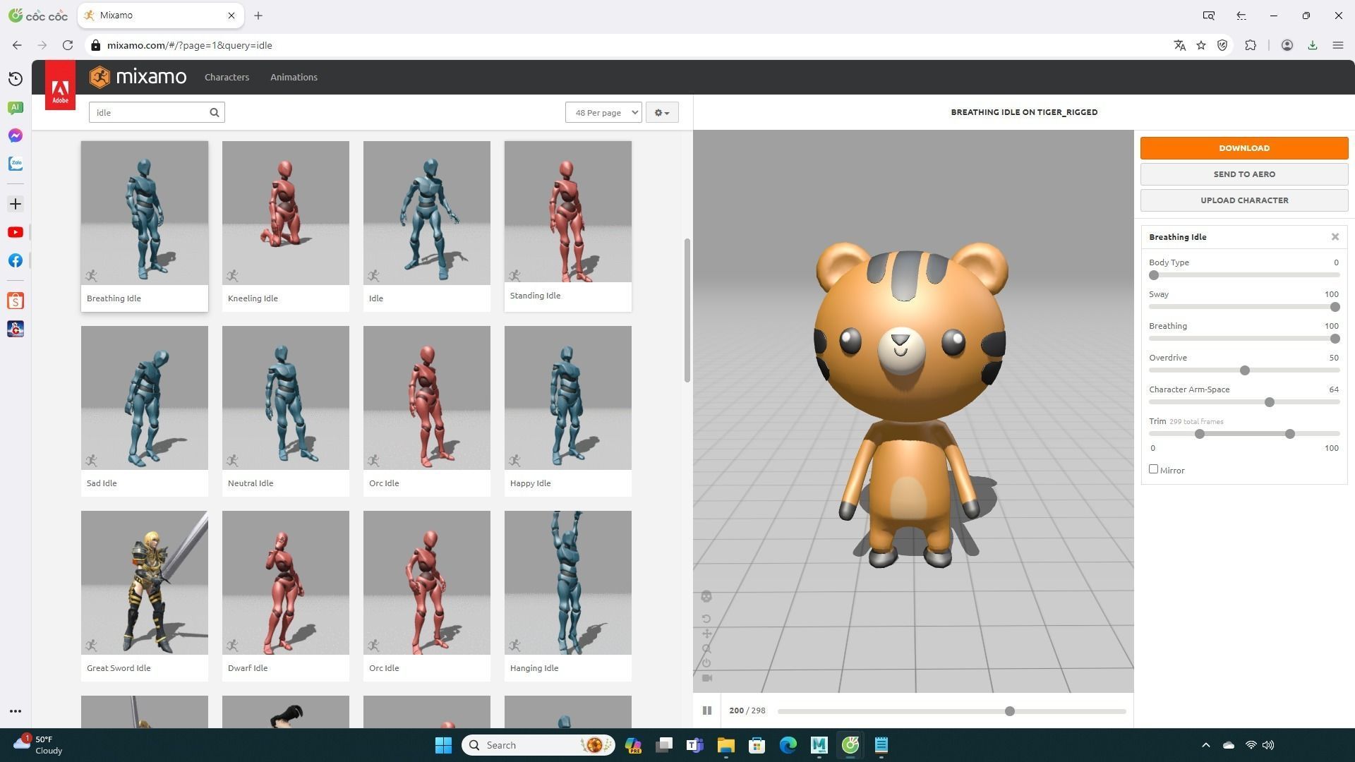The width and height of the screenshot is (1355, 762).
Task: Click the Trim start handle
Action: pyautogui.click(x=1200, y=434)
